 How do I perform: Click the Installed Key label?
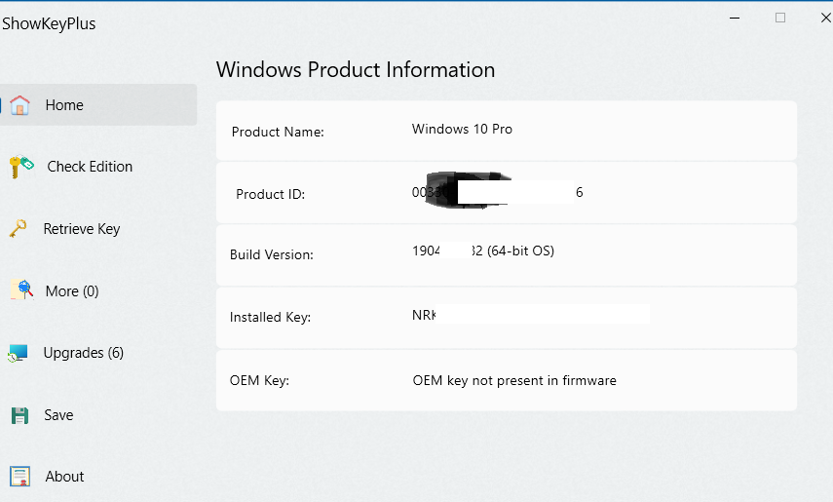point(270,317)
